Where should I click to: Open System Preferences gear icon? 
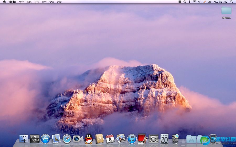tap(153, 139)
